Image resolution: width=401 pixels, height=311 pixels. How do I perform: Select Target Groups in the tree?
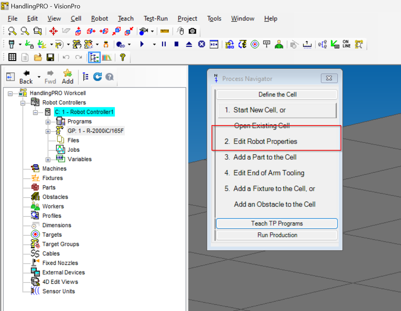coord(60,244)
